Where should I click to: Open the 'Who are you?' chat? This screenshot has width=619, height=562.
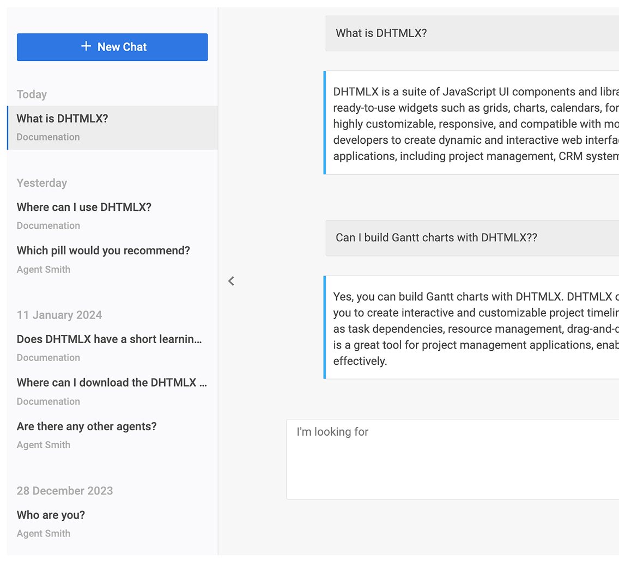[112, 524]
